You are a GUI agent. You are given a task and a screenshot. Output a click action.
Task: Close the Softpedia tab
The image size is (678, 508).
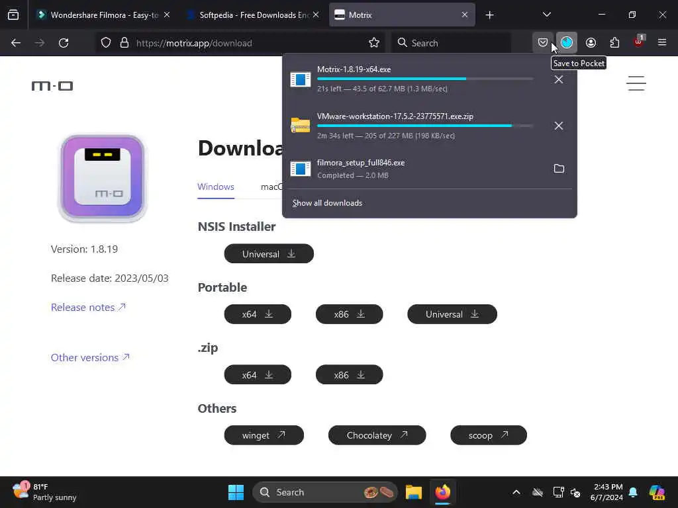point(316,15)
